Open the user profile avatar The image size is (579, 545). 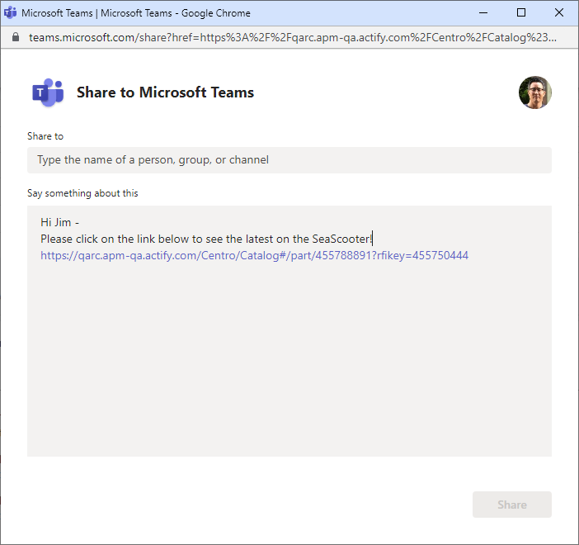click(535, 92)
